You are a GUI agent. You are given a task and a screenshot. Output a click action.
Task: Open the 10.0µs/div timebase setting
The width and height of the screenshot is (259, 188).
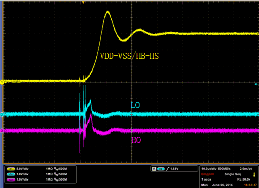pos(210,169)
